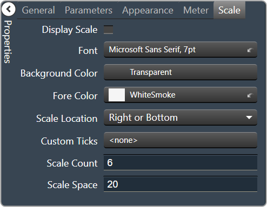Collapse the Properties panel with back arrow
Image resolution: width=267 pixels, height=207 pixels.
9,9
